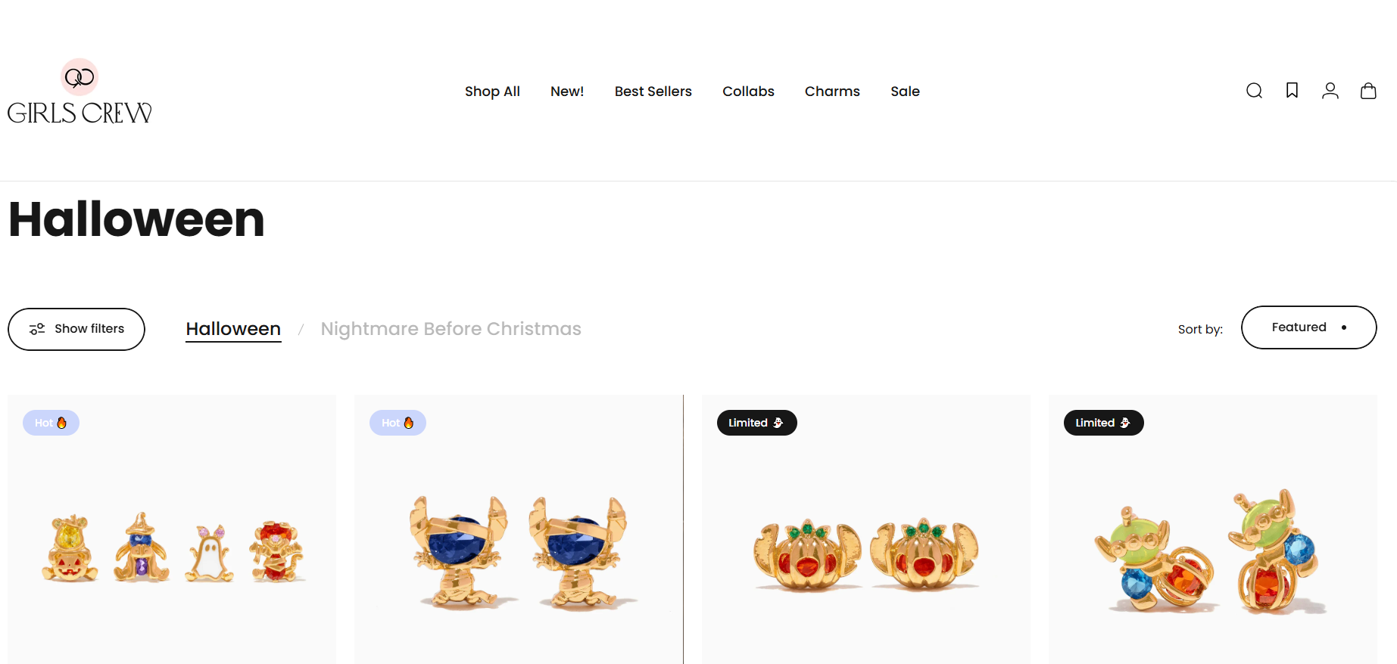The width and height of the screenshot is (1397, 664).
Task: Open the Collabs menu
Action: [x=748, y=92]
